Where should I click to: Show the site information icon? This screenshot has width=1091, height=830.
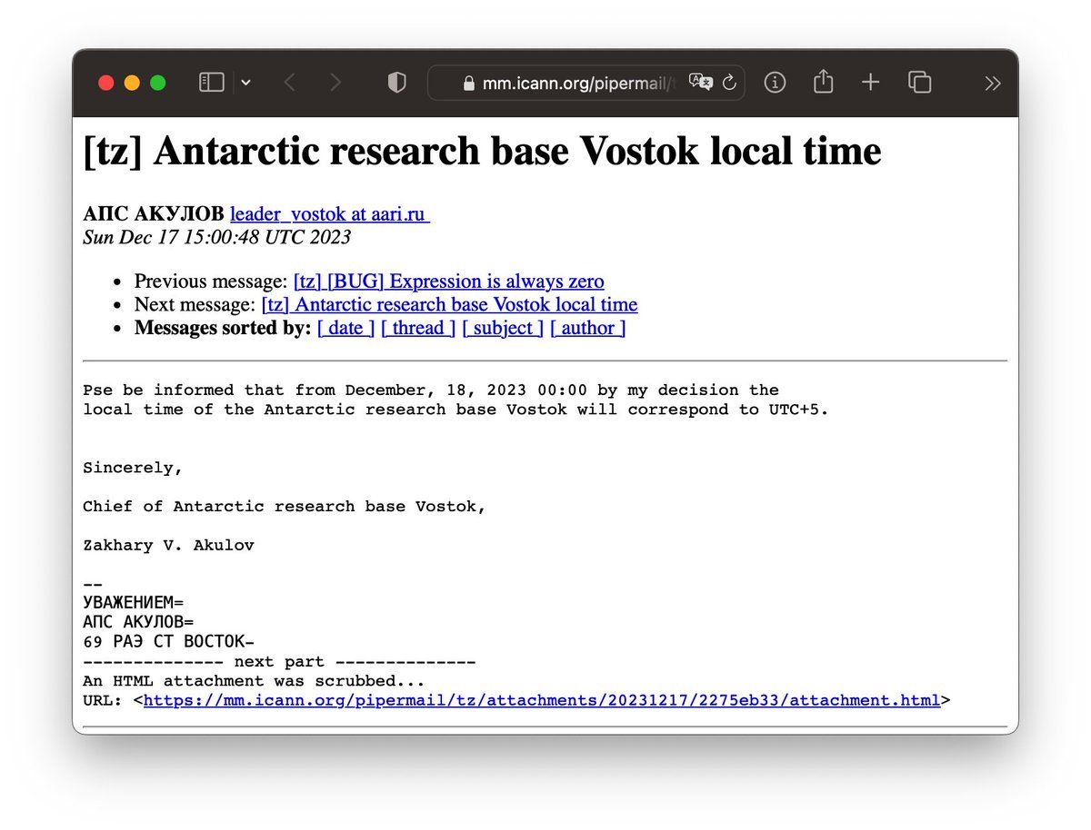click(x=775, y=83)
